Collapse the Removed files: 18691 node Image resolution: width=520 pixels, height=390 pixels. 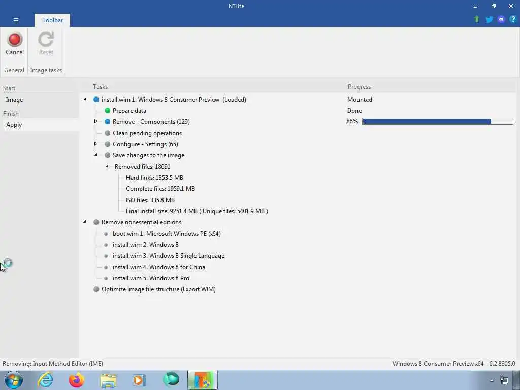107,166
